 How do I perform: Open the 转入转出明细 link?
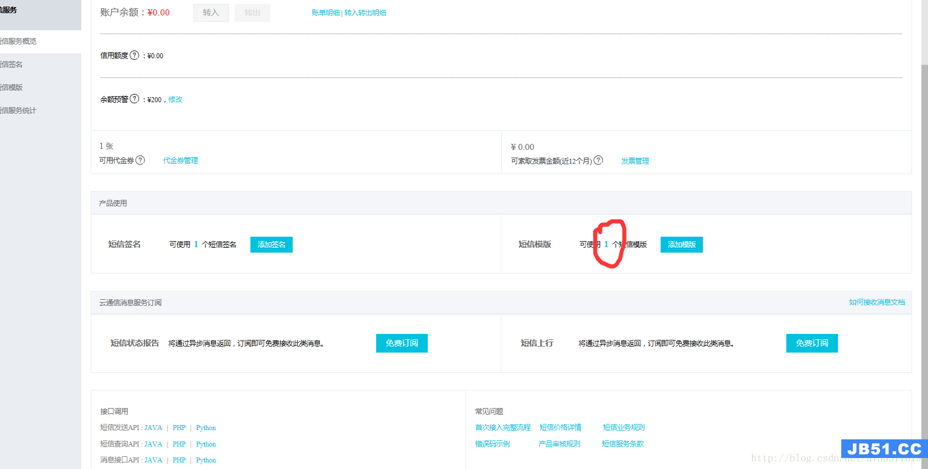click(365, 13)
